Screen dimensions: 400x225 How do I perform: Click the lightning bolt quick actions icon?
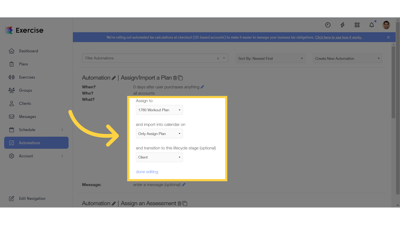(342, 25)
